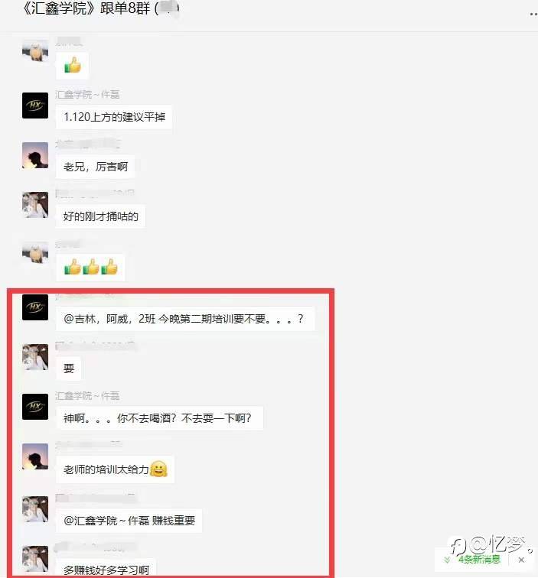Open the black HX avatar beside 1.120上方的建议平掉

(35, 106)
